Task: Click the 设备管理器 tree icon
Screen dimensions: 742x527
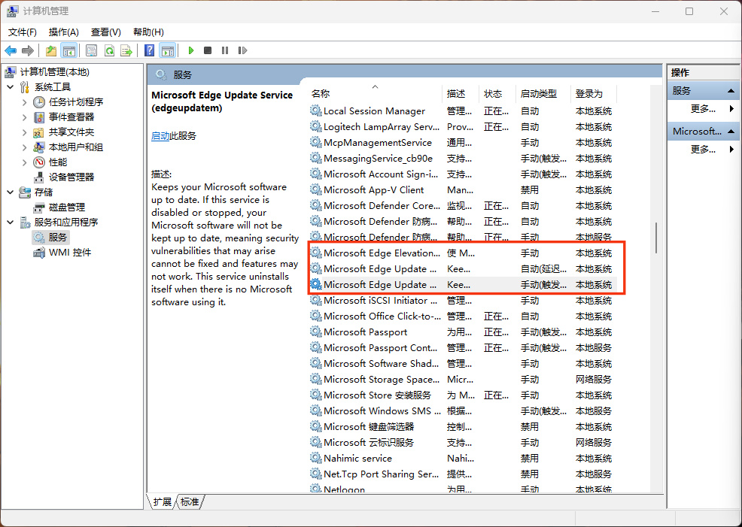Action: pyautogui.click(x=39, y=177)
